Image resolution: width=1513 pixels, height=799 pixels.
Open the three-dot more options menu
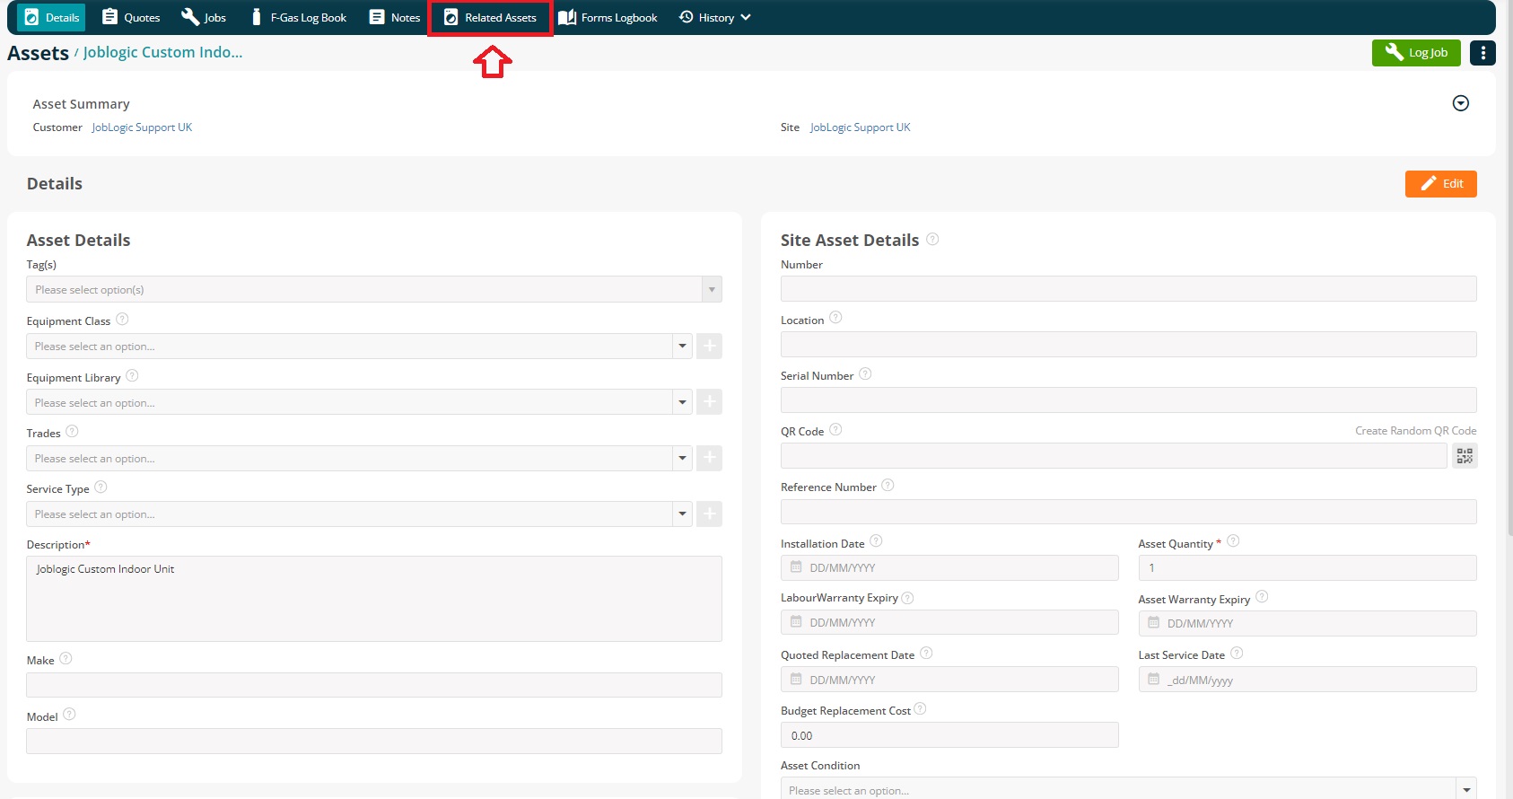(1483, 53)
